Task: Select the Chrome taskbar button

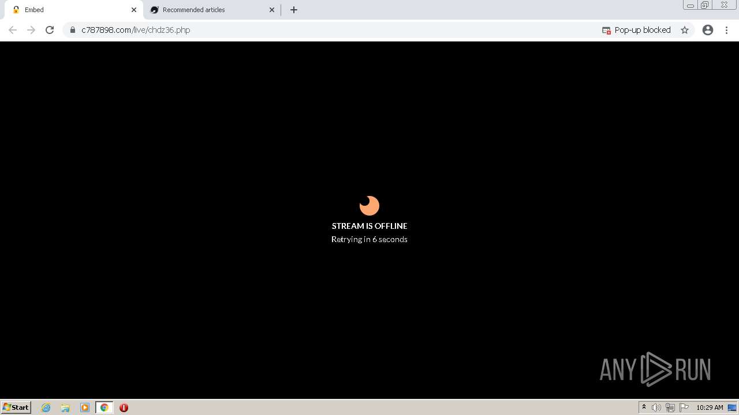Action: pos(104,408)
